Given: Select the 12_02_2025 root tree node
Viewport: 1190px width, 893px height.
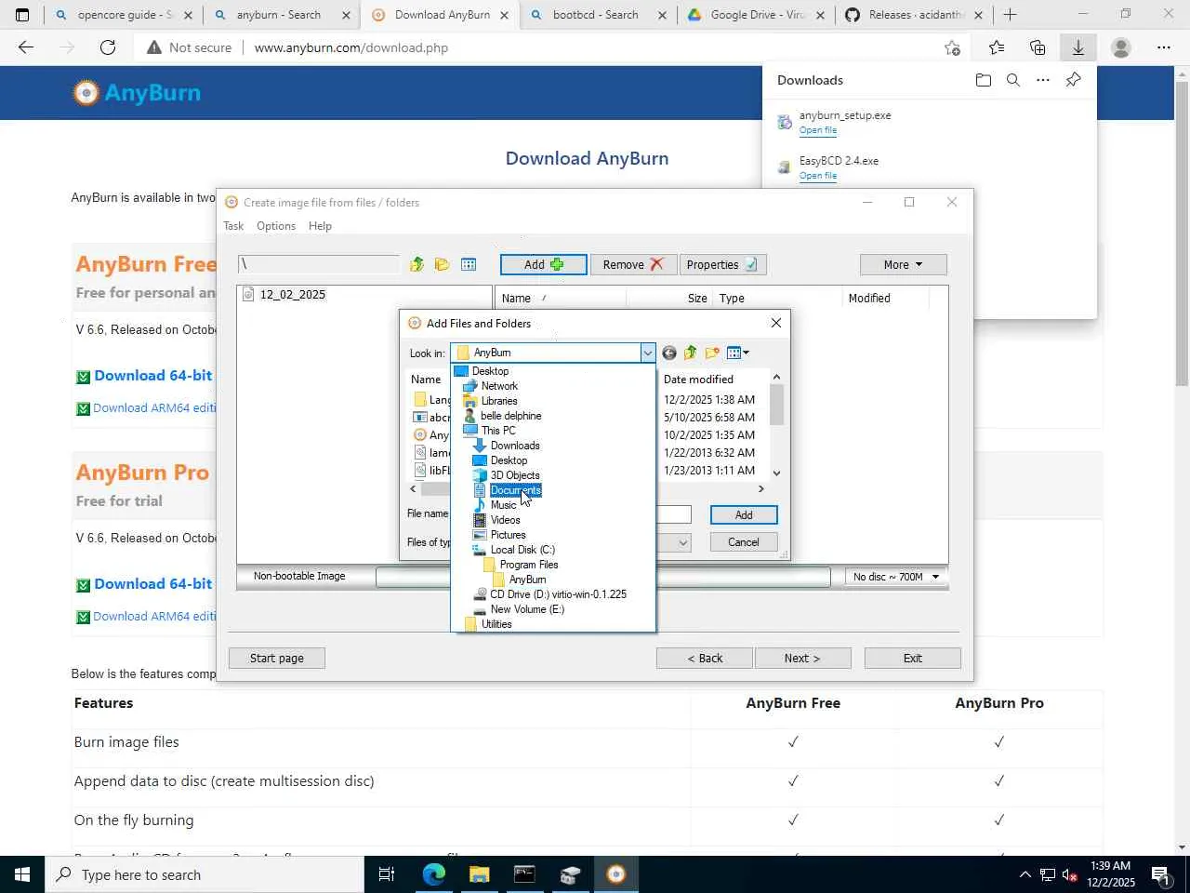Looking at the screenshot, I should [293, 295].
